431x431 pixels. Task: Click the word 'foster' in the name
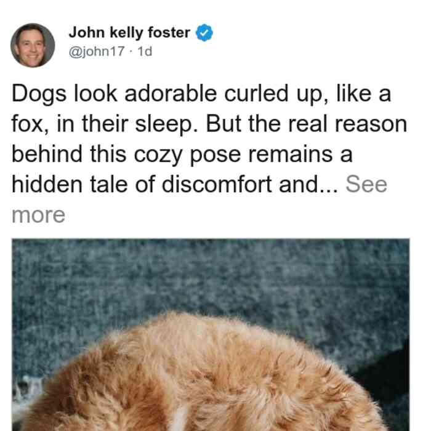click(x=169, y=33)
